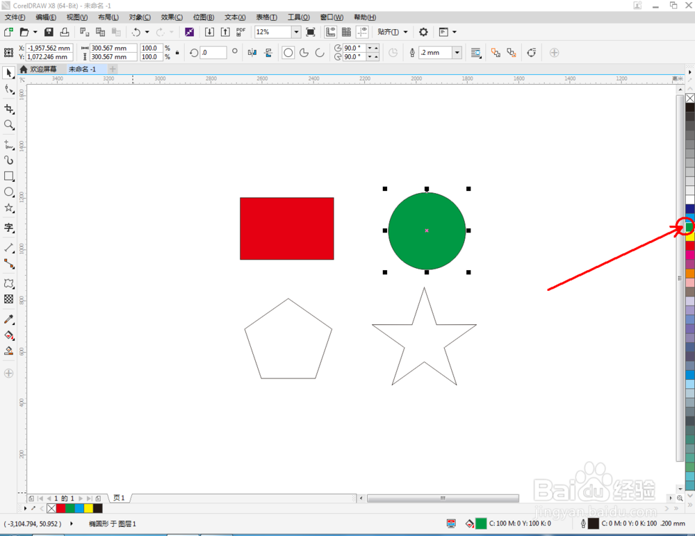Click the toolbox quick customize plus
This screenshot has width=695, height=536.
9,373
